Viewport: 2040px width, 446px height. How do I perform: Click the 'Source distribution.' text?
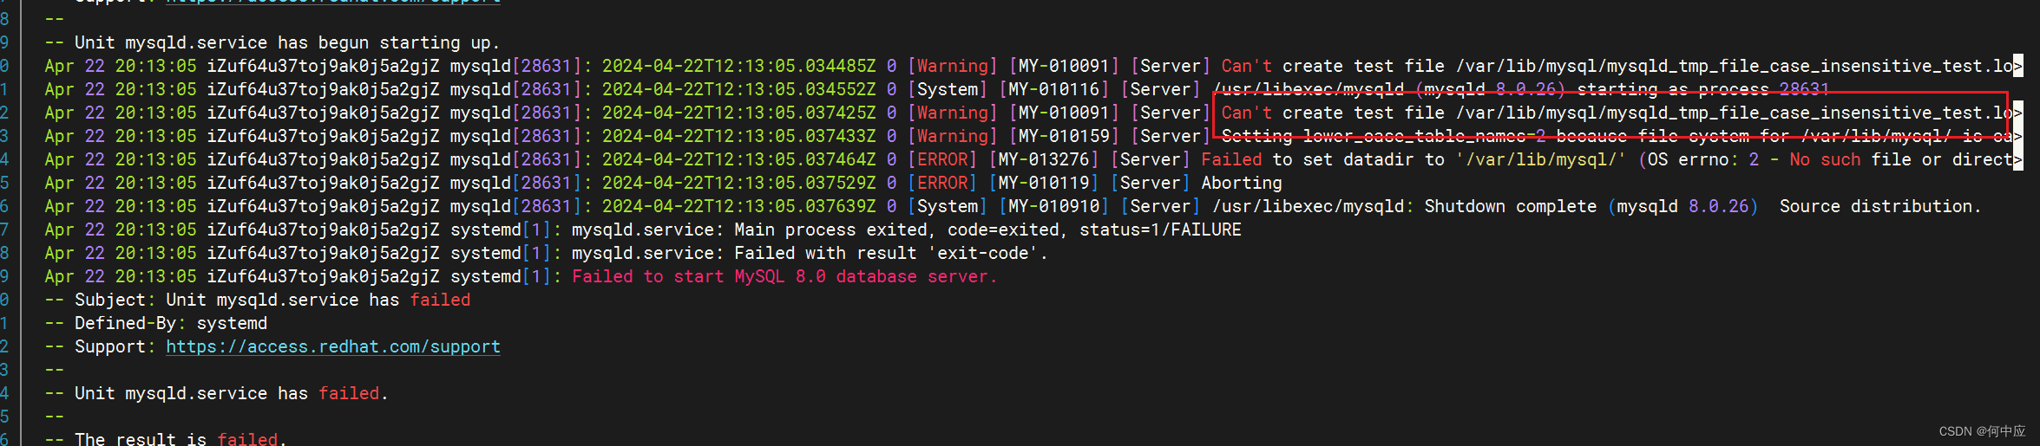click(1880, 206)
